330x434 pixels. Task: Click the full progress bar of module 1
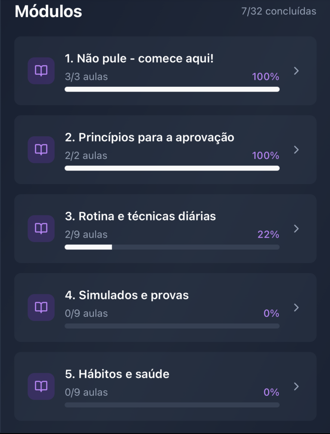172,89
